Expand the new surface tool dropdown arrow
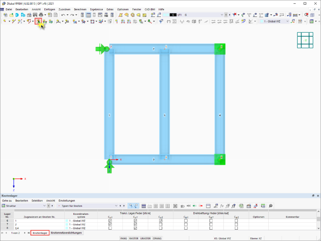 tap(79, 21)
